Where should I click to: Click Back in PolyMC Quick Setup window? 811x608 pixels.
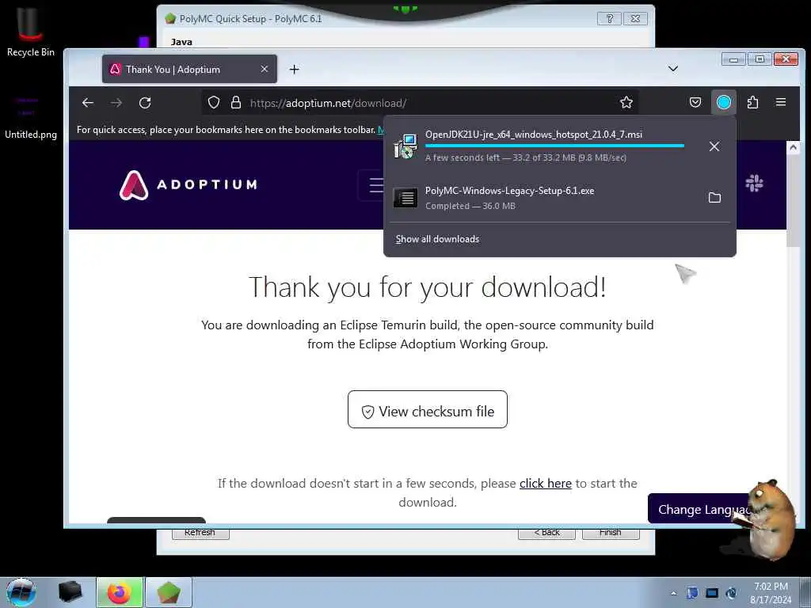tap(546, 533)
